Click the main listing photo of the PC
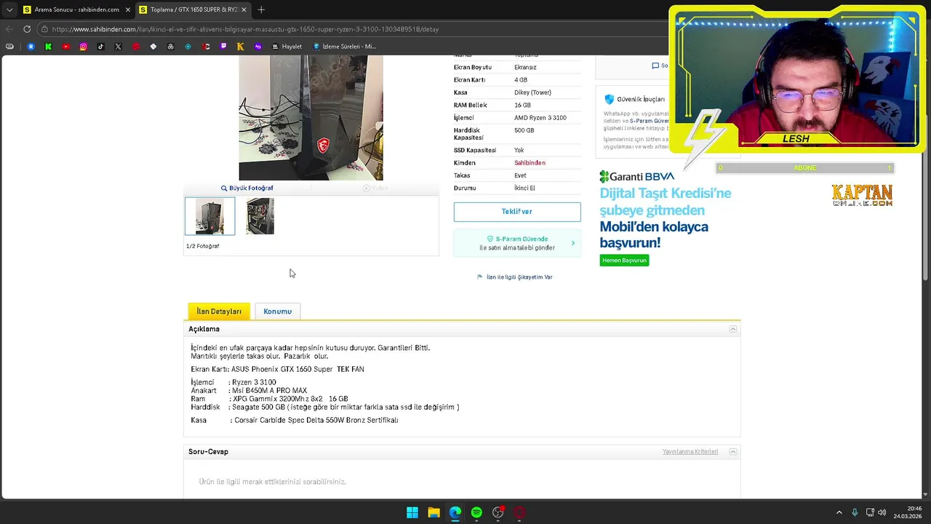 point(311,117)
